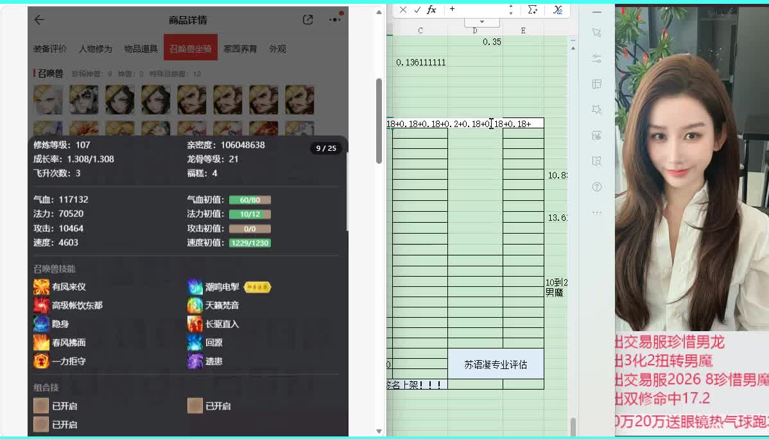Click the 气血初值 60/80 progress bar
The height and width of the screenshot is (439, 769).
250,200
